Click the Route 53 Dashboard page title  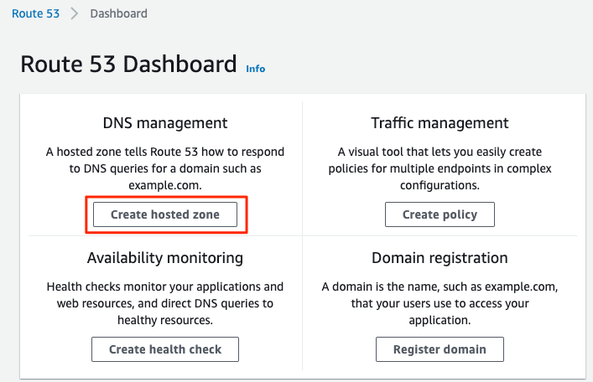click(128, 64)
